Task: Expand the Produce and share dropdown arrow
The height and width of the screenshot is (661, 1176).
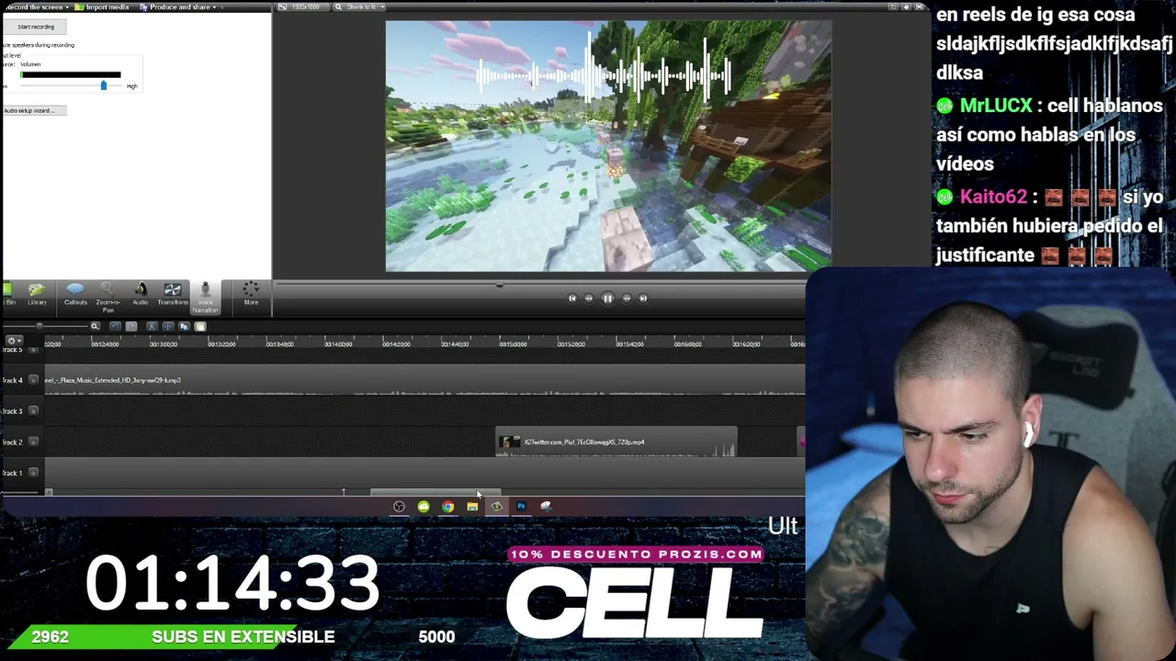Action: (215, 7)
